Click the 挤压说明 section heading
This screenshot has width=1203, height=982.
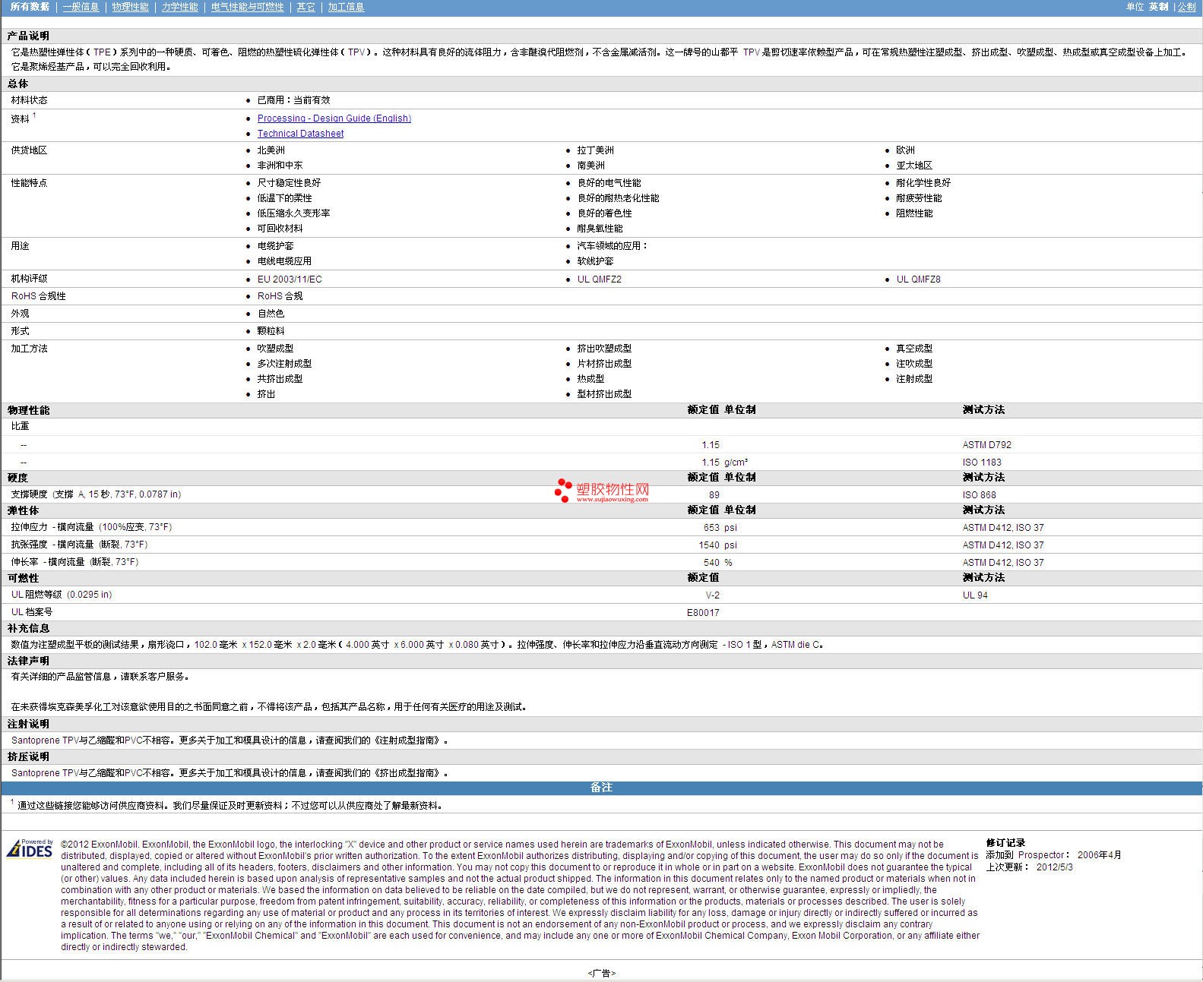tap(28, 756)
